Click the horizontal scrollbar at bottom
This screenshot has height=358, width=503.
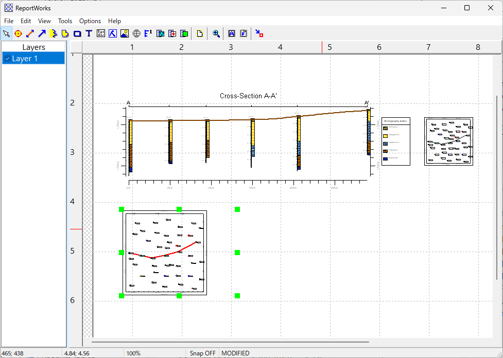pyautogui.click(x=230, y=342)
